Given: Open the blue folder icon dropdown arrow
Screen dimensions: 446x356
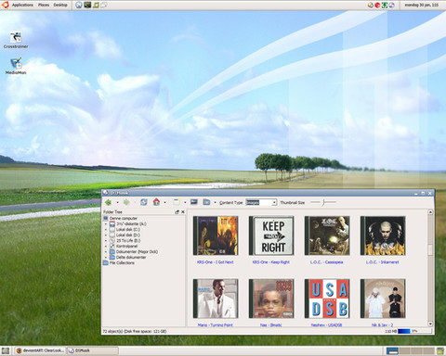Looking at the screenshot, I should pyautogui.click(x=215, y=203).
